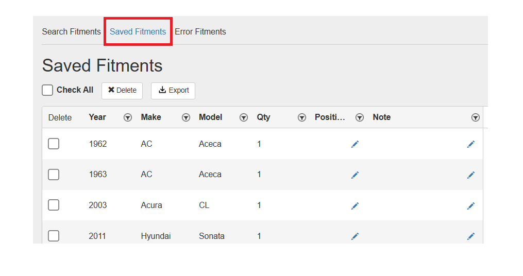Viewport: 523px width, 276px height.
Task: Edit position pencil for 1962 AC Aceca
Action: [x=355, y=144]
